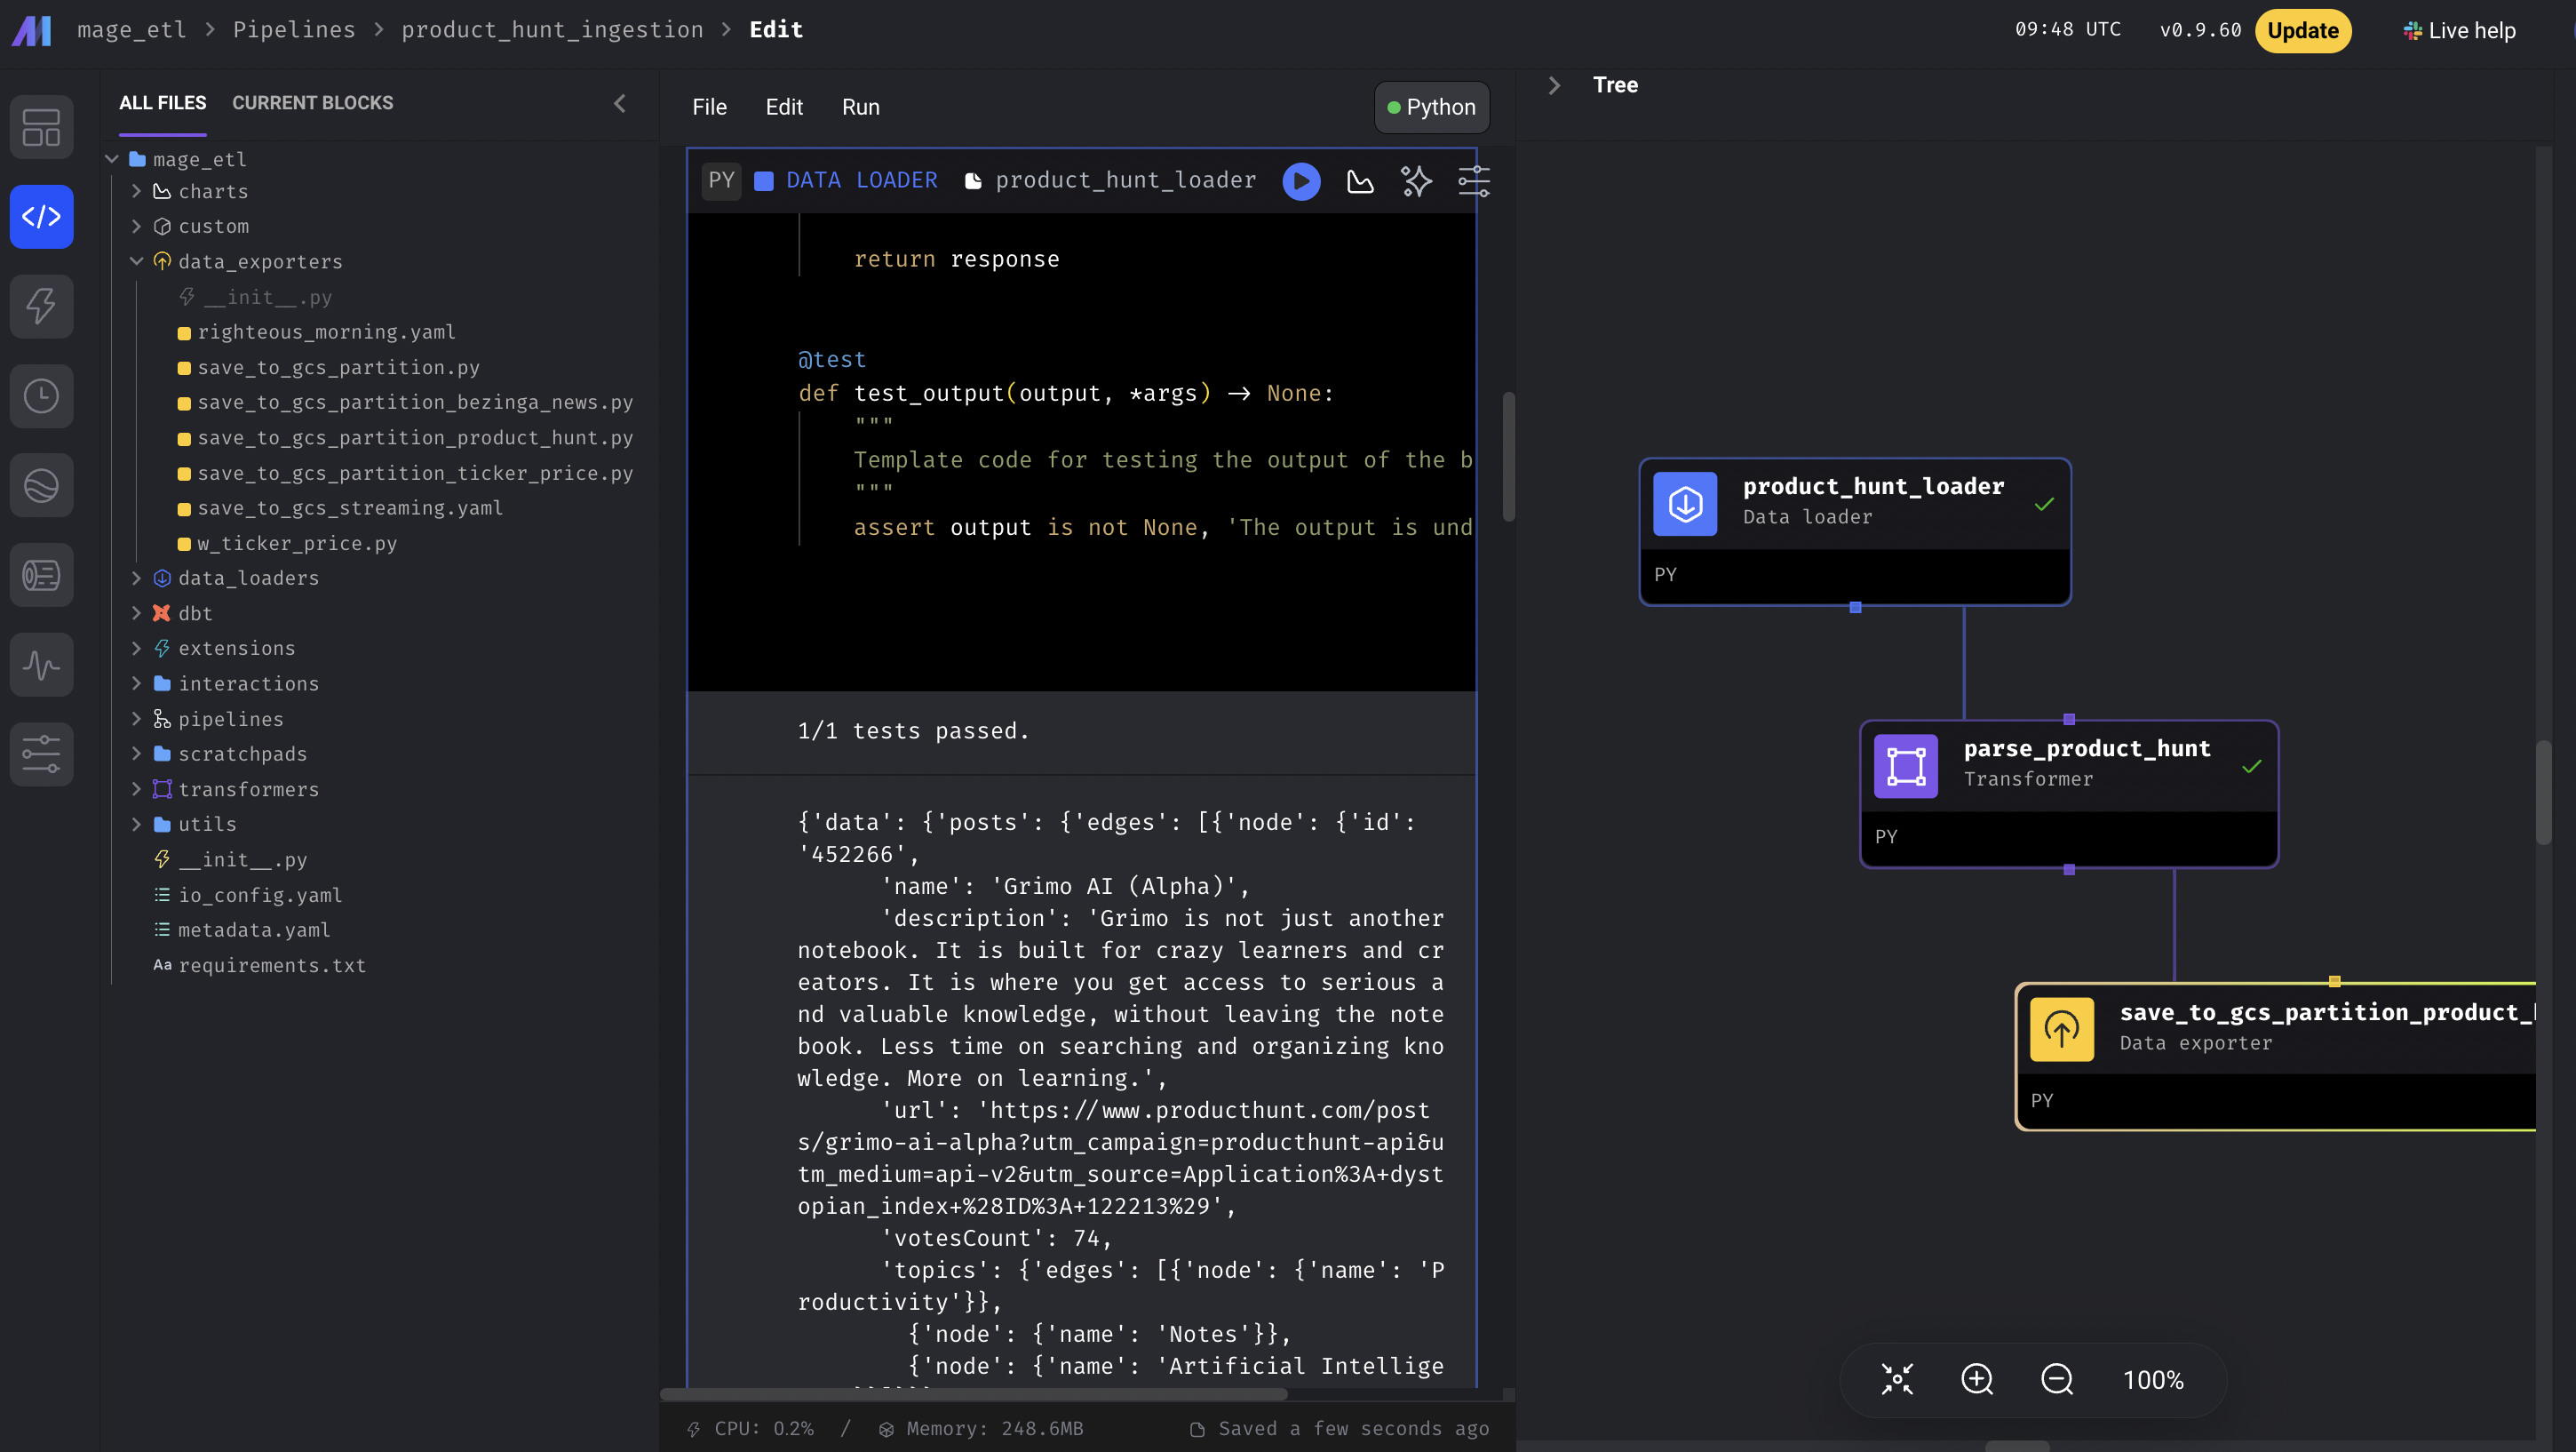Open block settings sliders icon
The width and height of the screenshot is (2576, 1452).
pos(1473,181)
